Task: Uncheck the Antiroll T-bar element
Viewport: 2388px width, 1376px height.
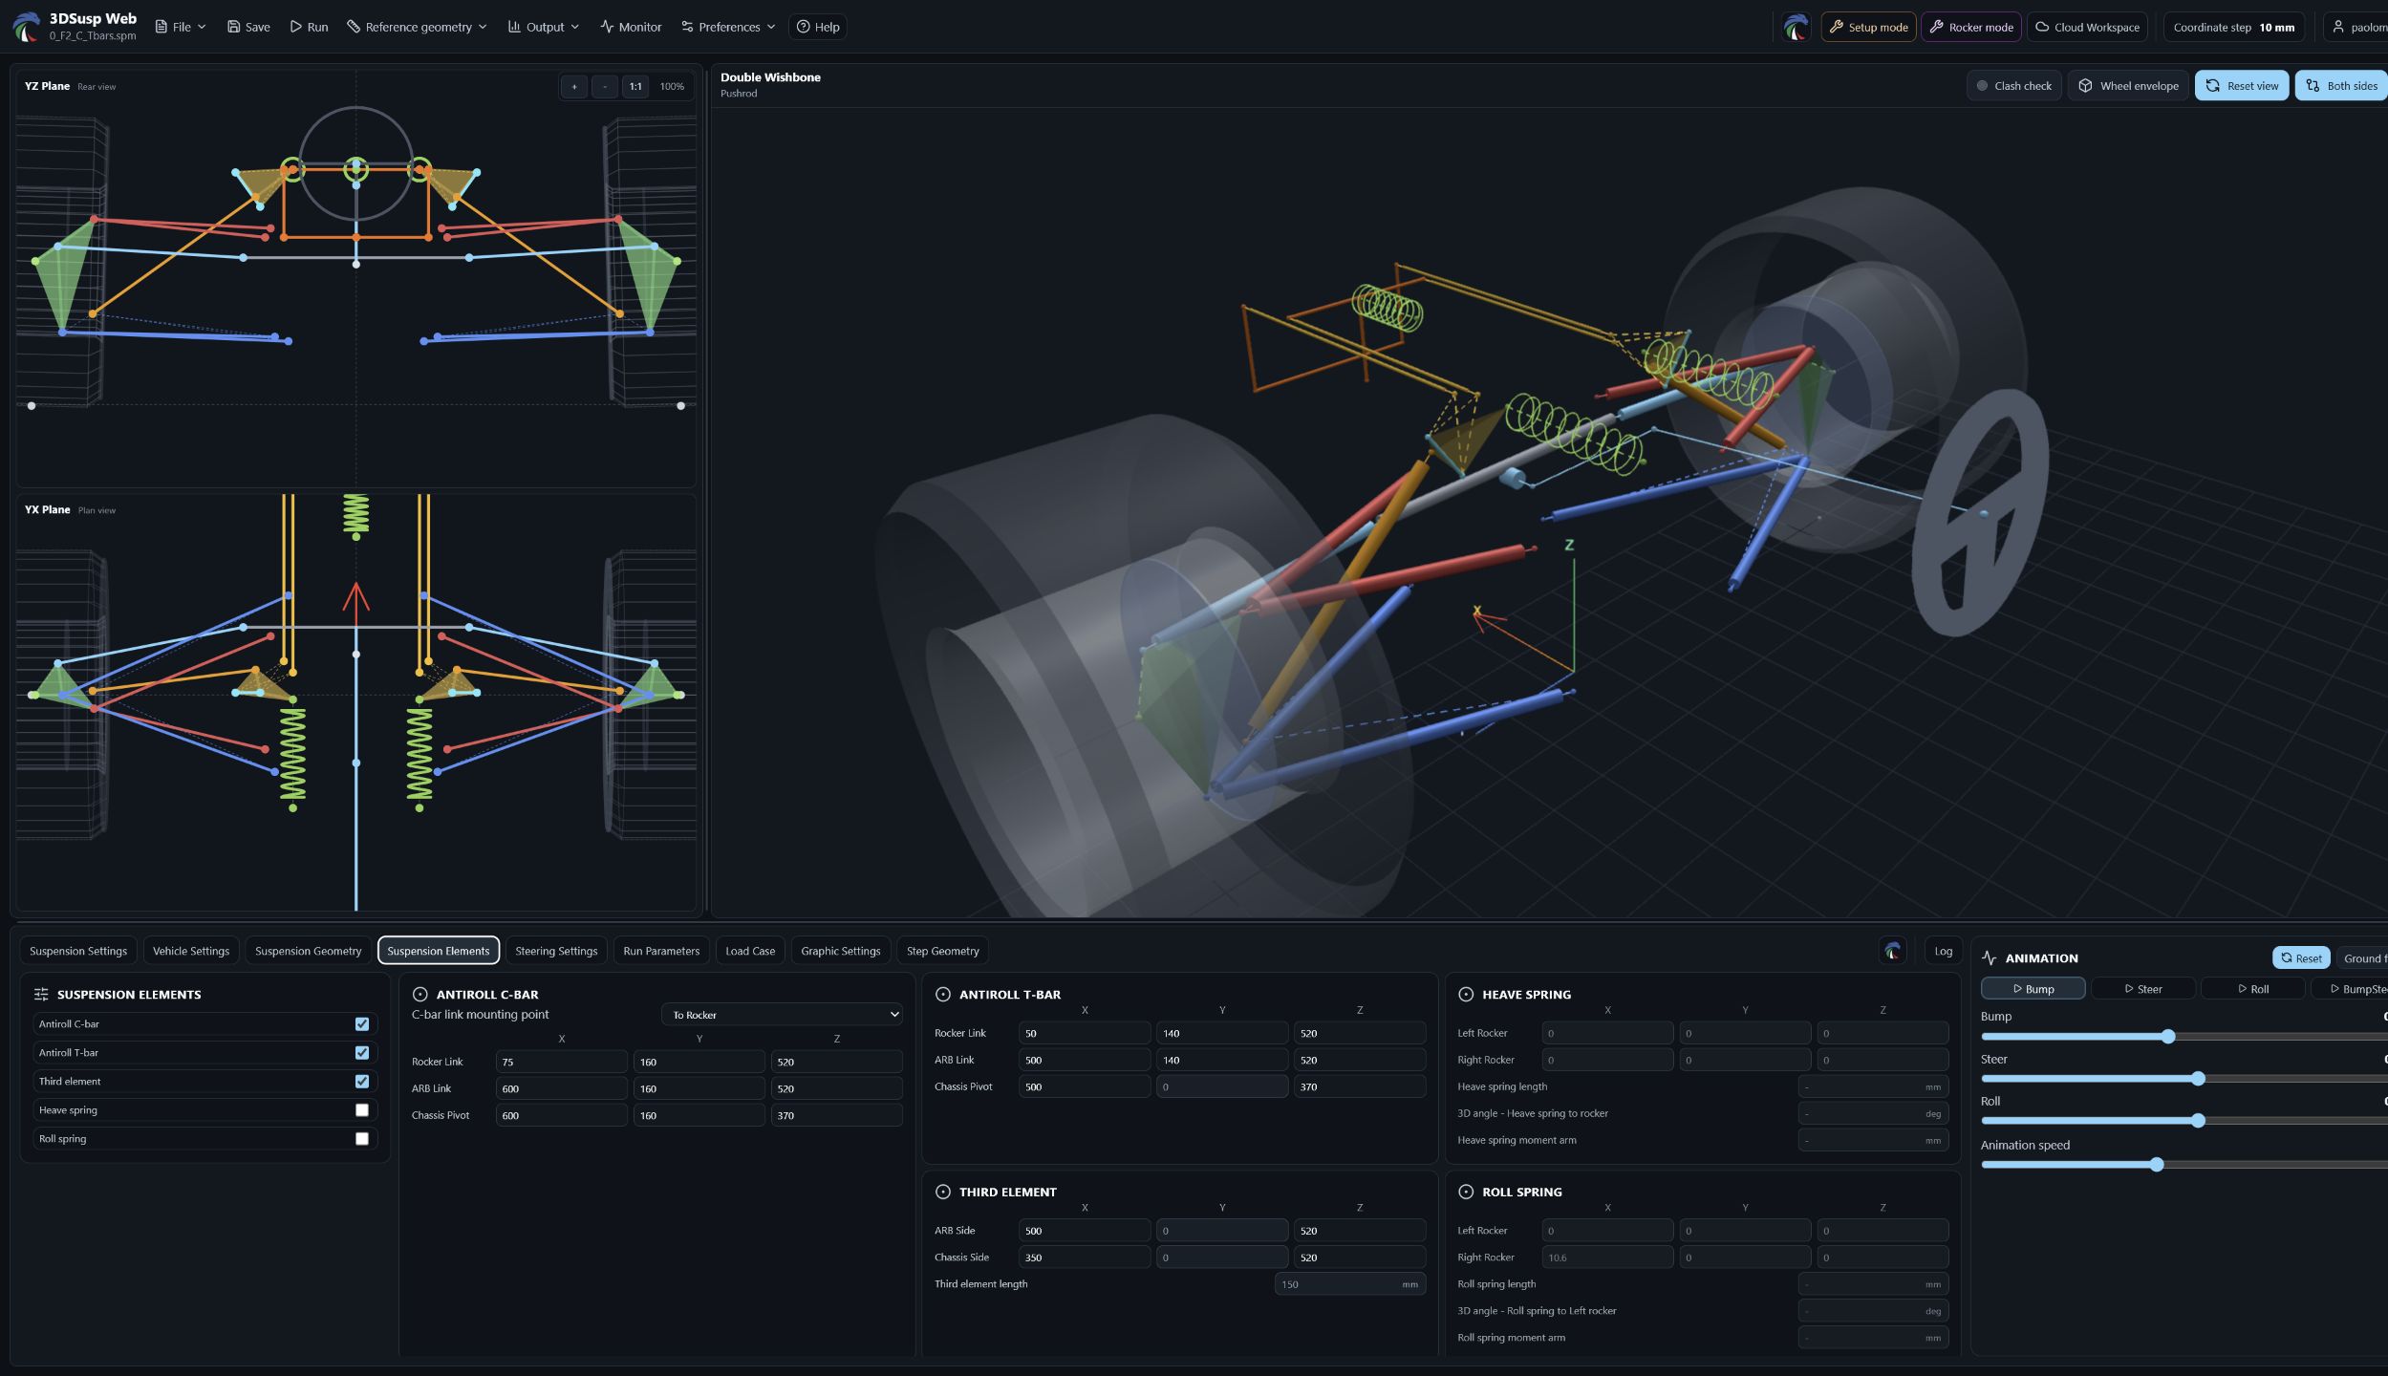Action: pos(362,1052)
